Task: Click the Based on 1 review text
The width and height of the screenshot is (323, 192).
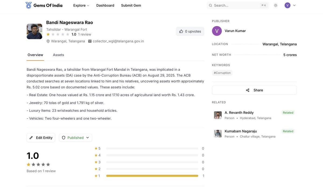Action: click(x=41, y=171)
